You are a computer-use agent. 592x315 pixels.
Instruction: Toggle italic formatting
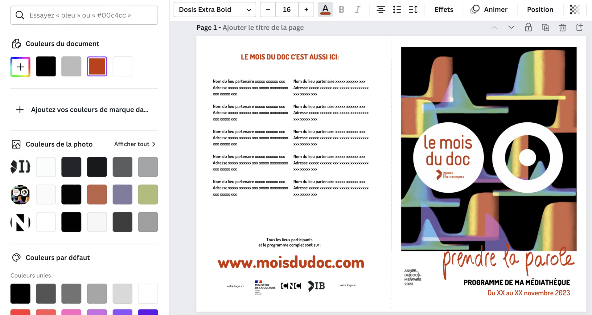pos(357,10)
